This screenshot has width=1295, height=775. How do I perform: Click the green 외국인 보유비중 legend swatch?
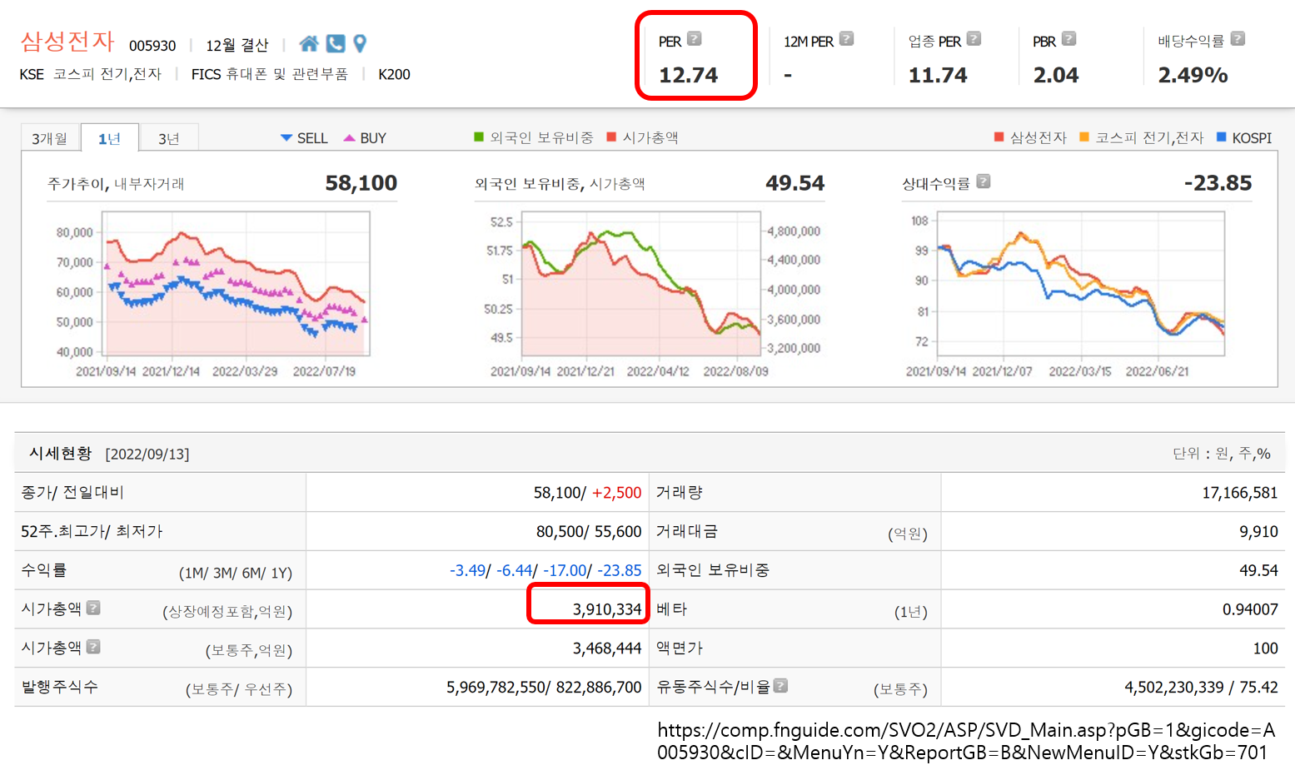(x=479, y=137)
